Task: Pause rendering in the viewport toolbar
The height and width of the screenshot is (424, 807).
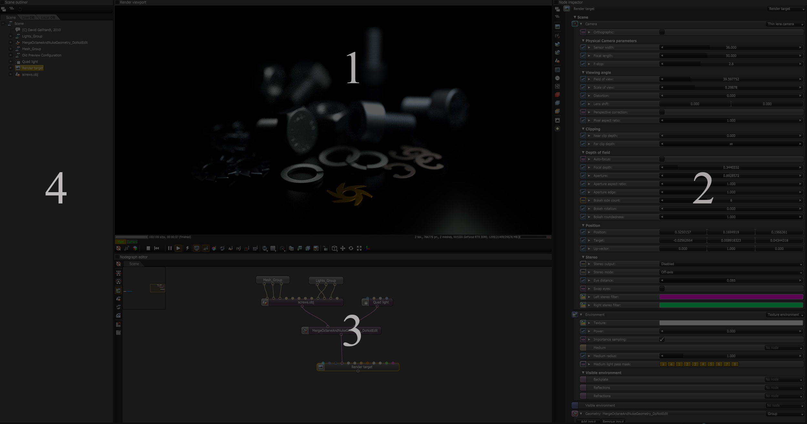Action: point(170,248)
